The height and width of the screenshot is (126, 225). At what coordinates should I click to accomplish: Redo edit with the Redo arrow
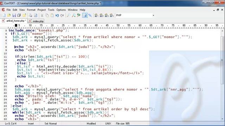pos(62,15)
